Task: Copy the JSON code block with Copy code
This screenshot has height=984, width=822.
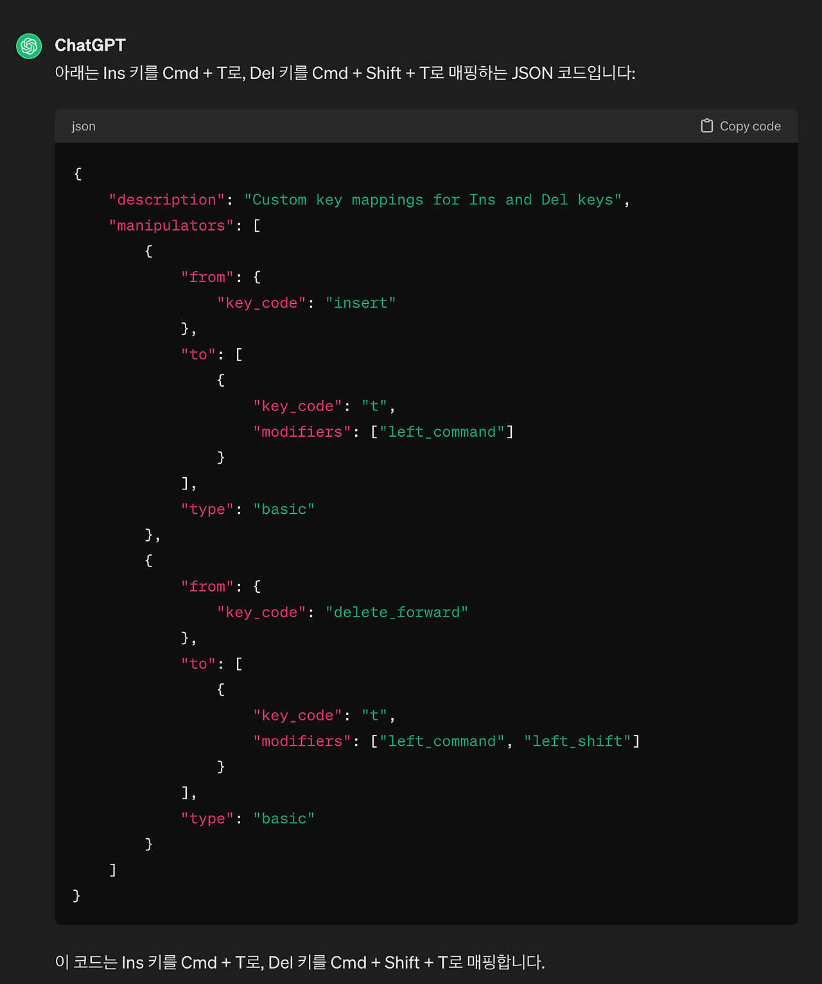Action: click(740, 126)
